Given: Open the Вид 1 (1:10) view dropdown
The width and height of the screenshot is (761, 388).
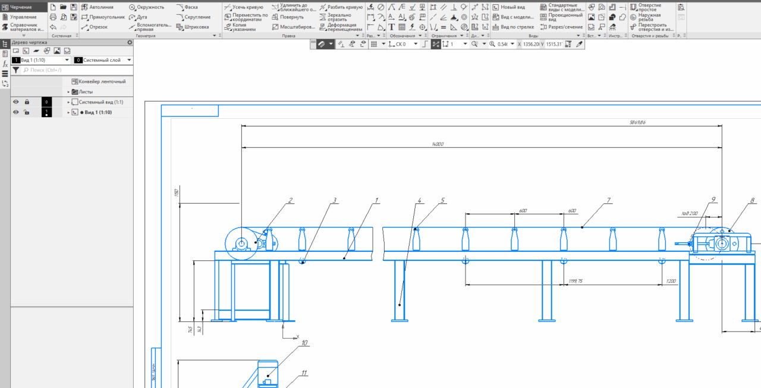Looking at the screenshot, I should (67, 60).
